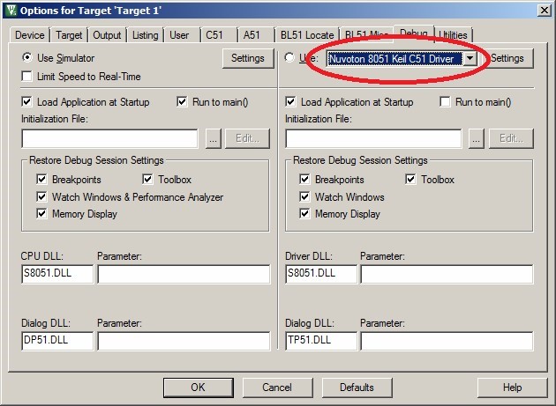Enable Limit Speed to Real-Time checkbox

28,77
